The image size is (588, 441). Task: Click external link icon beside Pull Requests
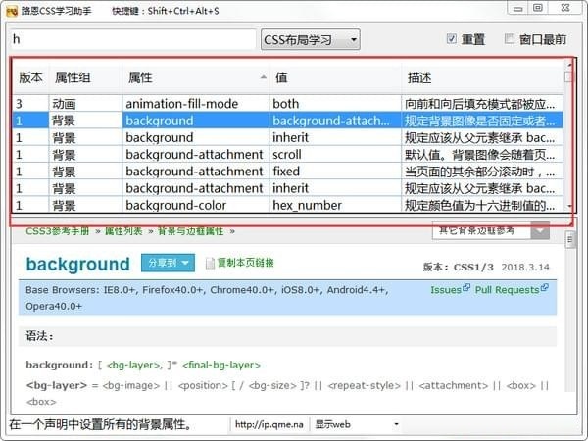point(545,289)
